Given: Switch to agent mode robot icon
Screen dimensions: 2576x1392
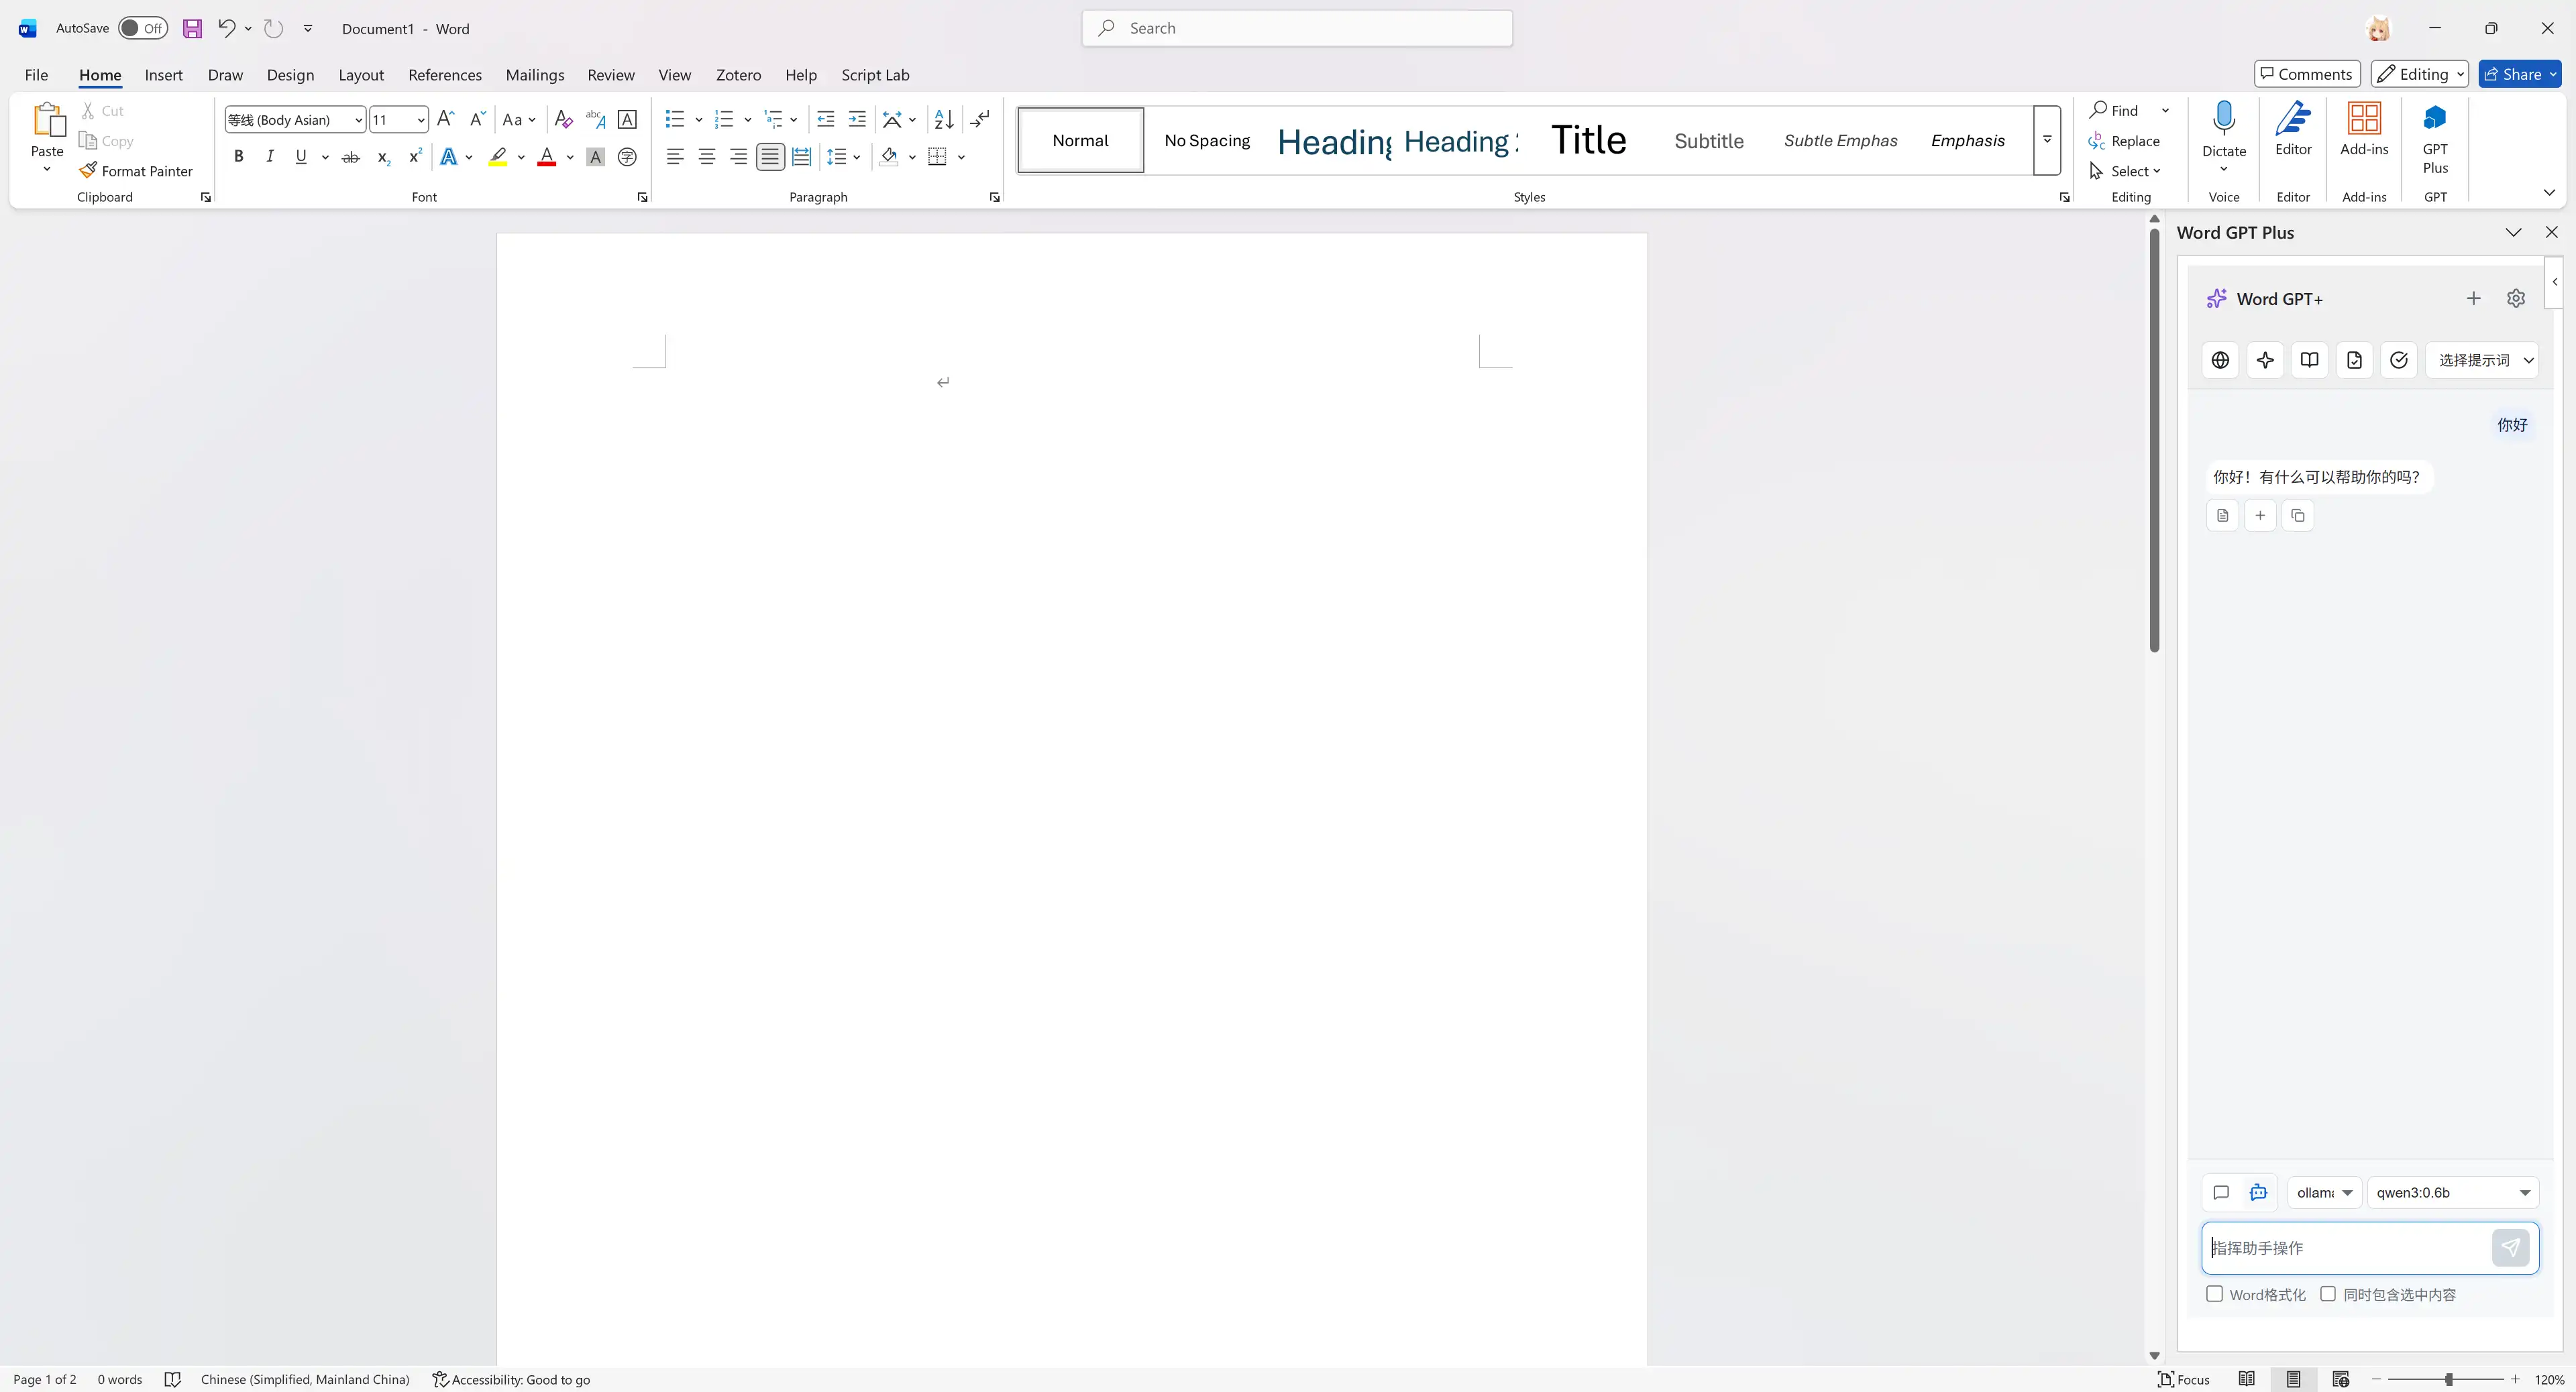Looking at the screenshot, I should tap(2258, 1192).
